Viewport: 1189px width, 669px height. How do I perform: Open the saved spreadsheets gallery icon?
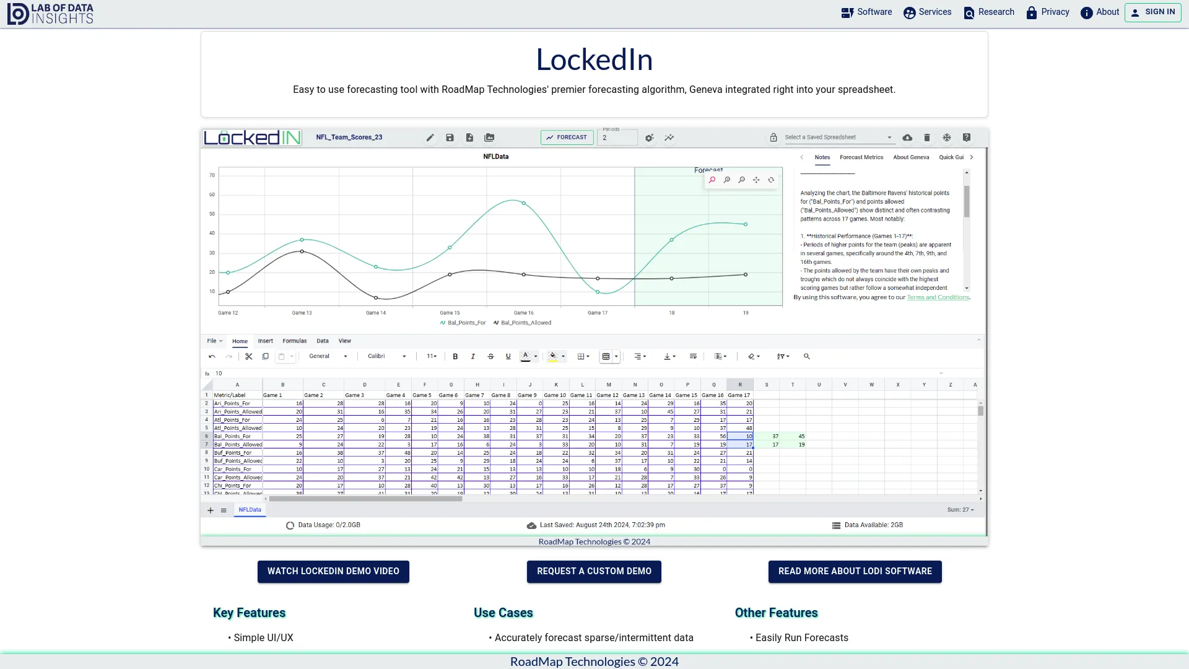coord(489,138)
